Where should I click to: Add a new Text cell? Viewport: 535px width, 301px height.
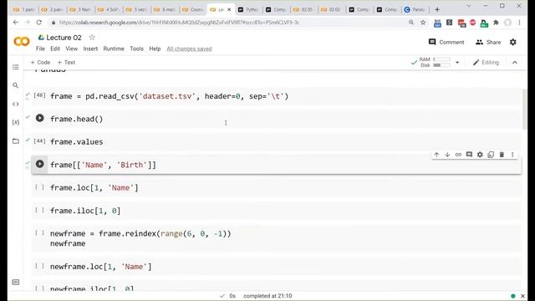click(66, 63)
